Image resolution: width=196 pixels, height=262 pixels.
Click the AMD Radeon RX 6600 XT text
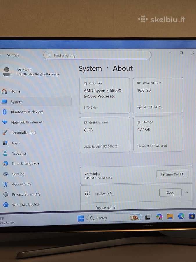(x=101, y=146)
